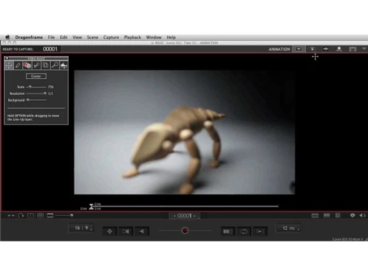Click the rotate view icon
The height and width of the screenshot is (276, 368).
[x=21, y=216]
